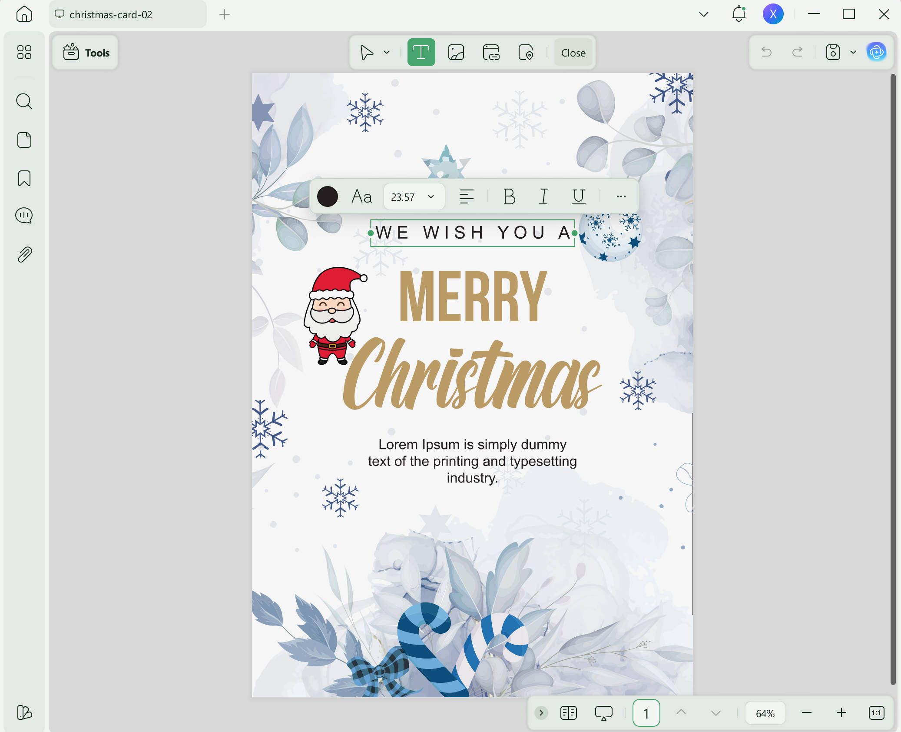The height and width of the screenshot is (732, 901).
Task: Open the Search magnifier in sidebar
Action: click(x=24, y=101)
